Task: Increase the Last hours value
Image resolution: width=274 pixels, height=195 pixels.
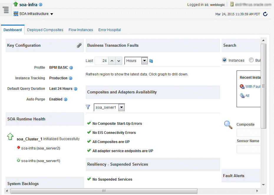Action: click(112, 61)
